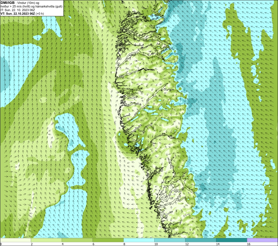Click the 0–2 m/s pale legend swatch
The height and width of the screenshot is (246, 278).
[x=15, y=240]
